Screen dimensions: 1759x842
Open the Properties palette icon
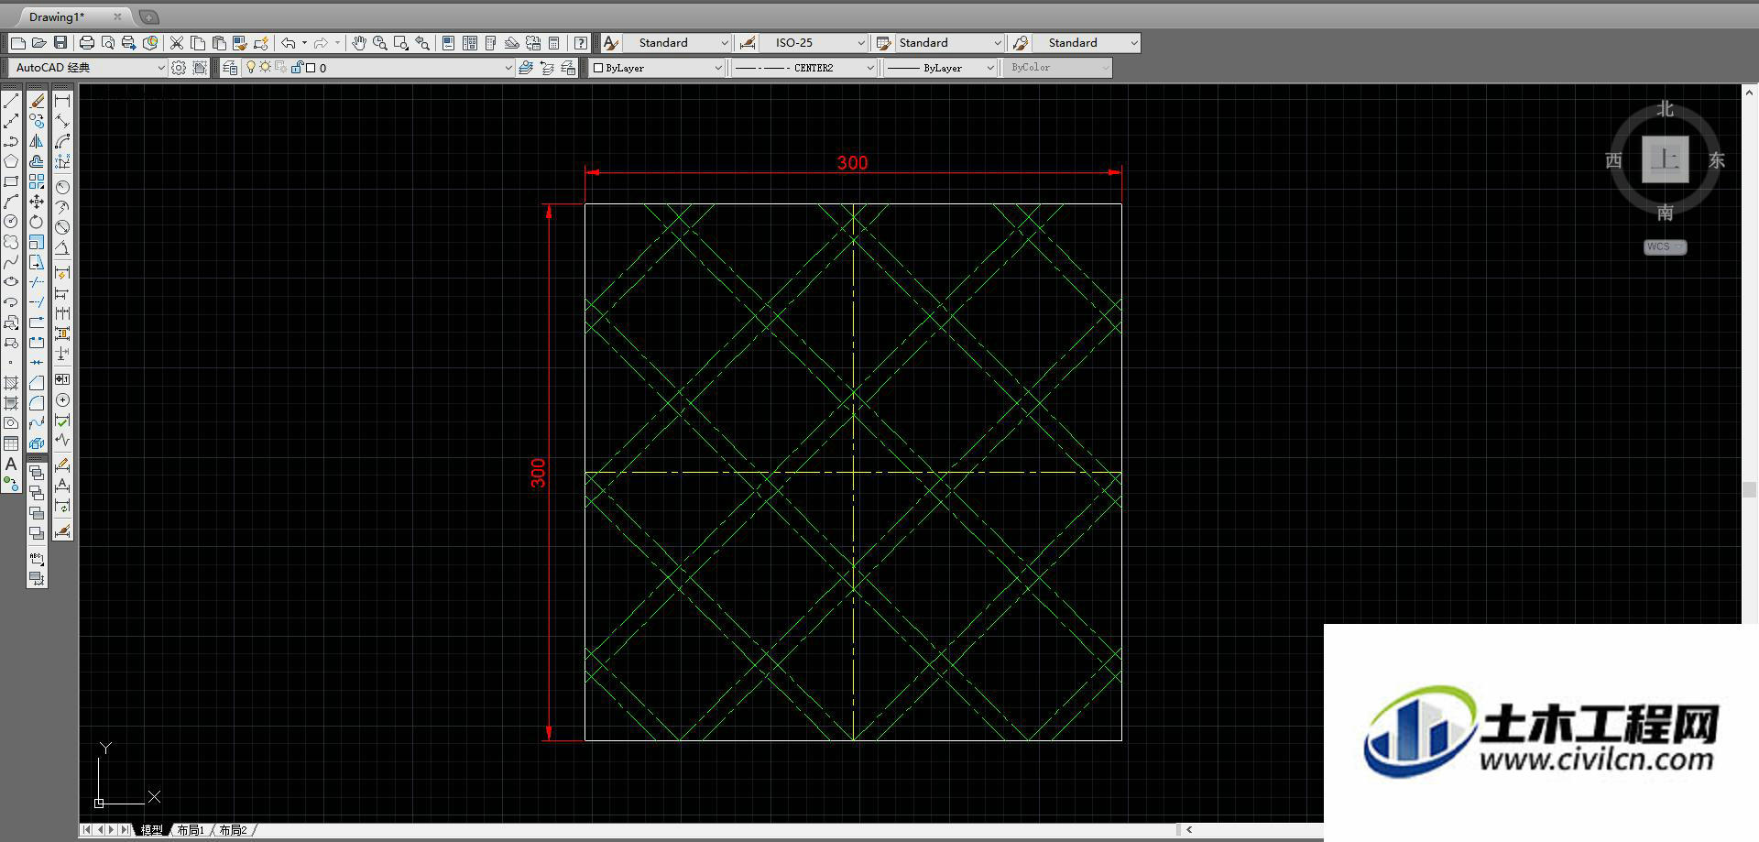448,43
